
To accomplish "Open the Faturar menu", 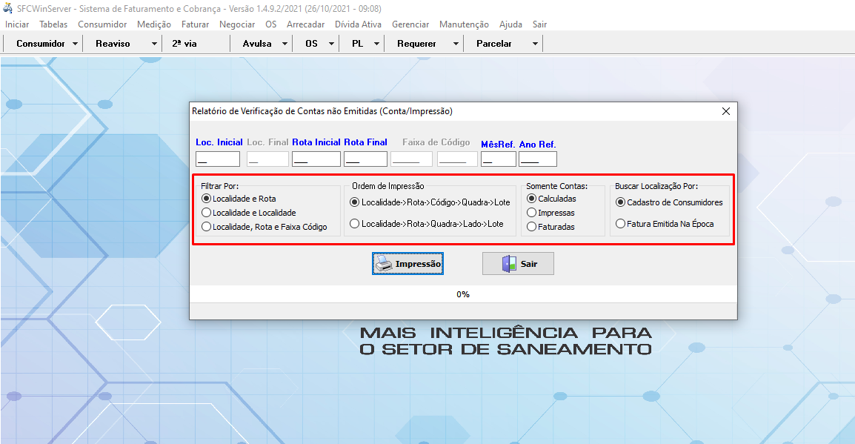I will [x=195, y=24].
